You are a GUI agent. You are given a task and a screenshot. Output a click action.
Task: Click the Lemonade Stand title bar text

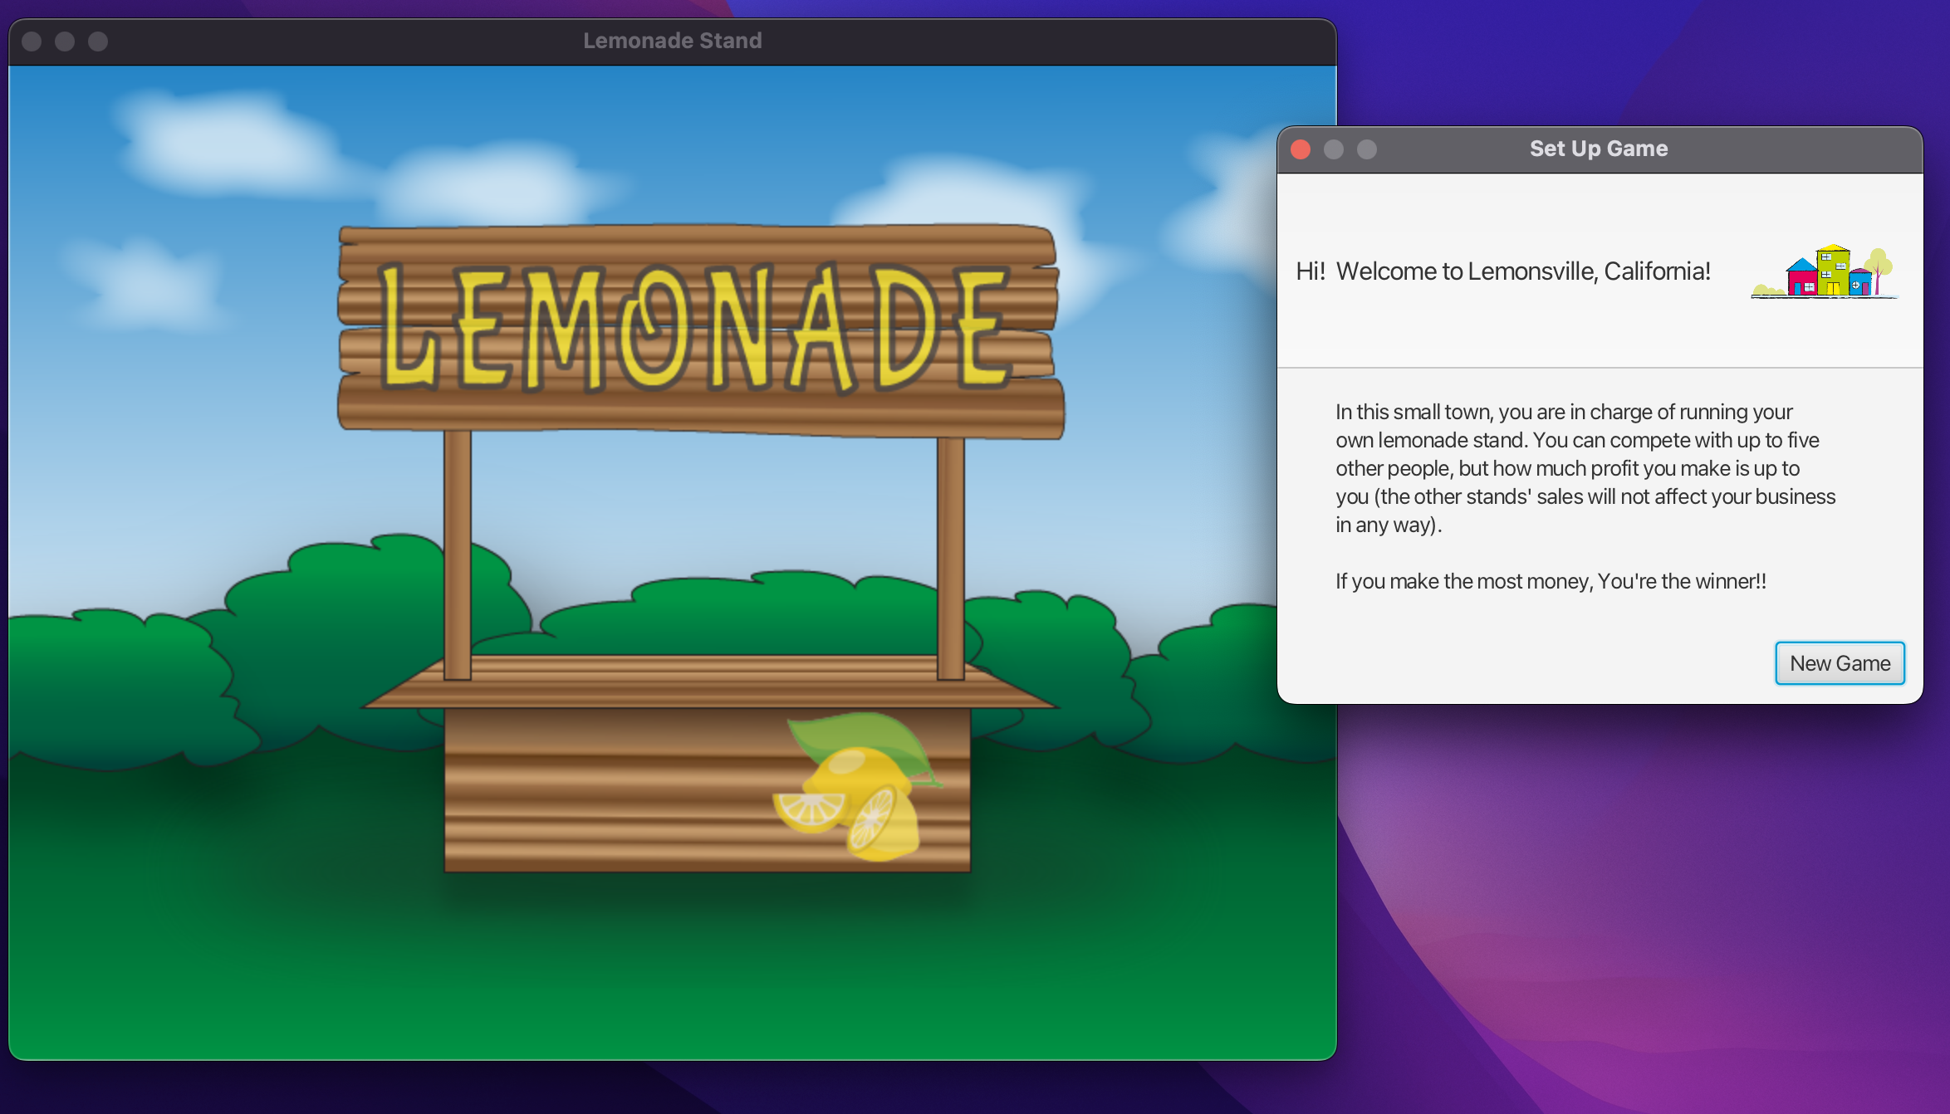click(x=672, y=41)
